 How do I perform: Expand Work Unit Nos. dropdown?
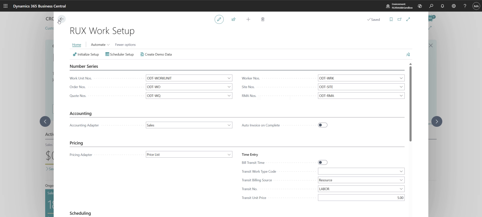click(x=229, y=78)
